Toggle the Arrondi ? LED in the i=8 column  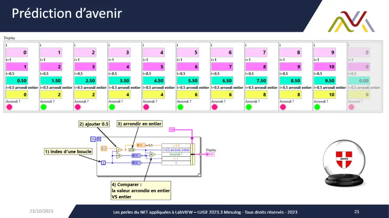(283, 107)
